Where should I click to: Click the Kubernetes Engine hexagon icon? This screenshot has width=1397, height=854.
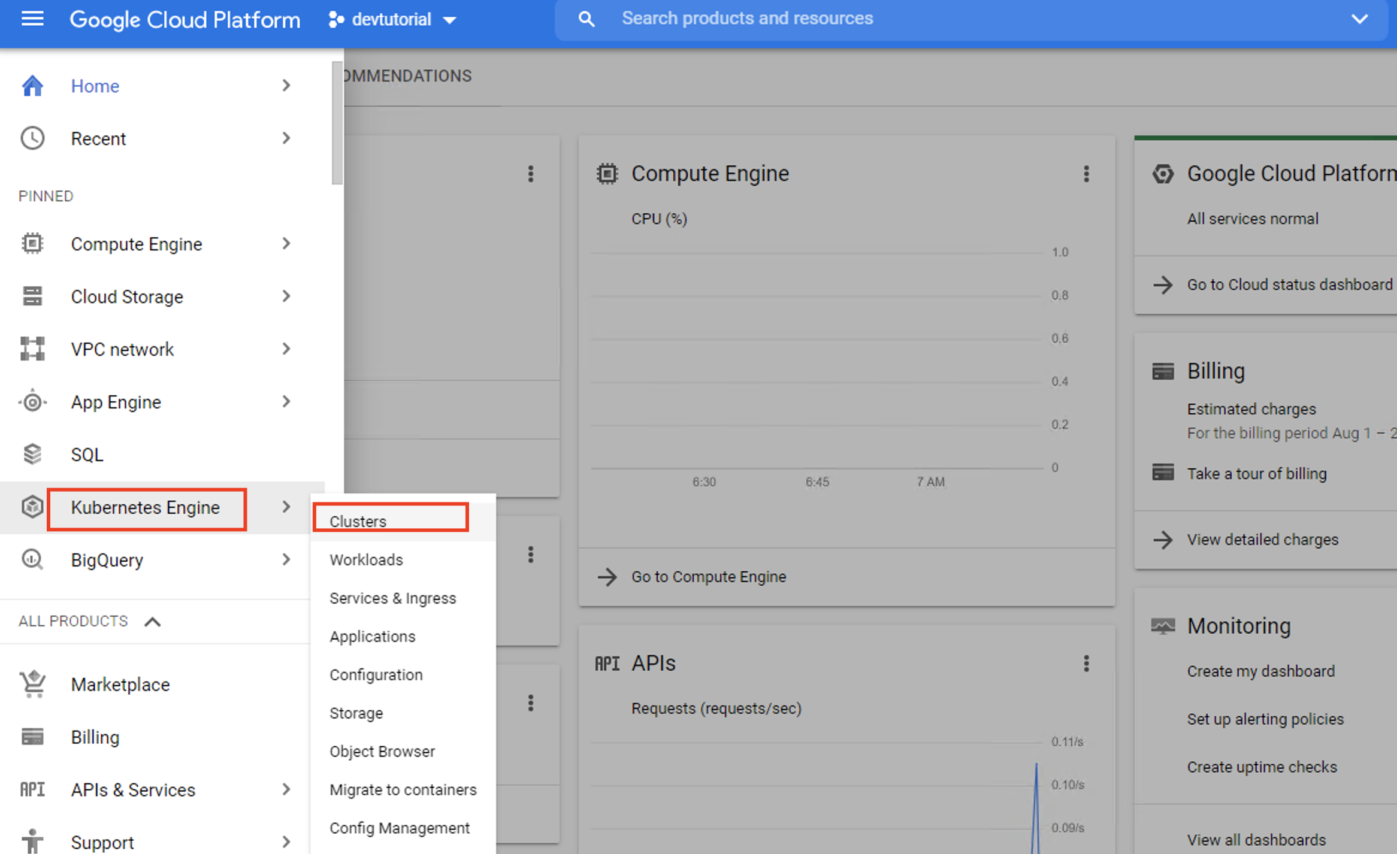click(x=32, y=507)
